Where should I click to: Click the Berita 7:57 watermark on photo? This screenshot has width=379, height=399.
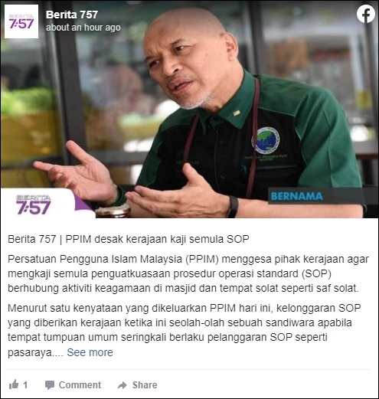[33, 204]
